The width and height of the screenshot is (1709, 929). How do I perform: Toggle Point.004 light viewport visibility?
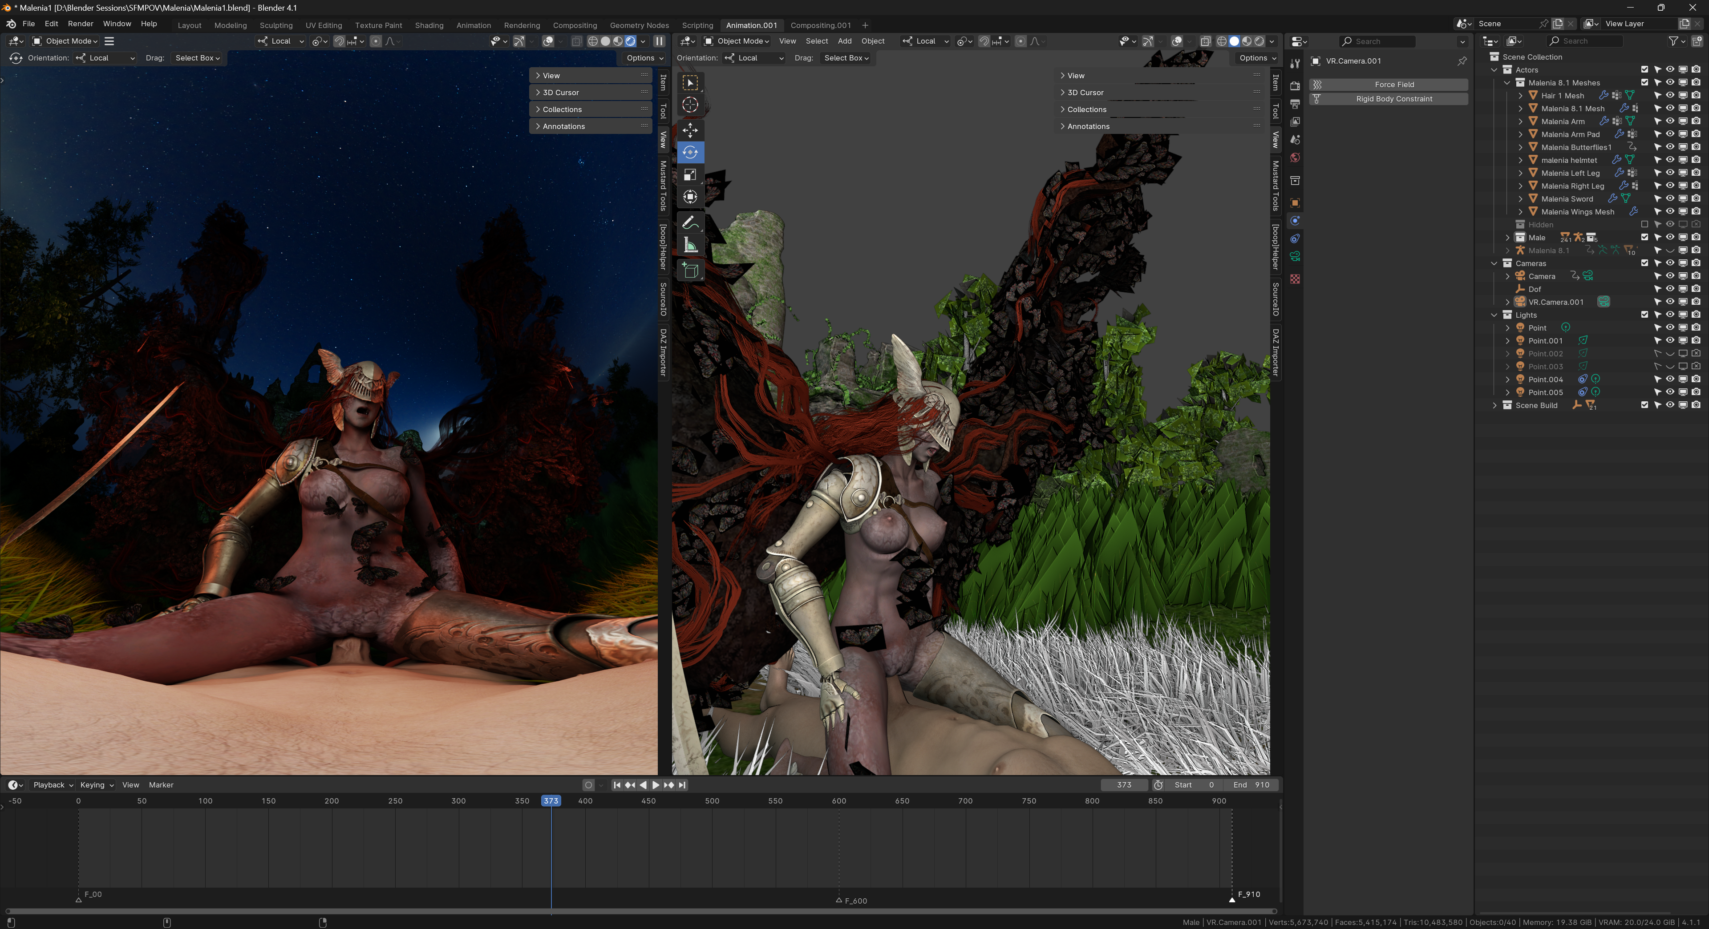(x=1670, y=379)
